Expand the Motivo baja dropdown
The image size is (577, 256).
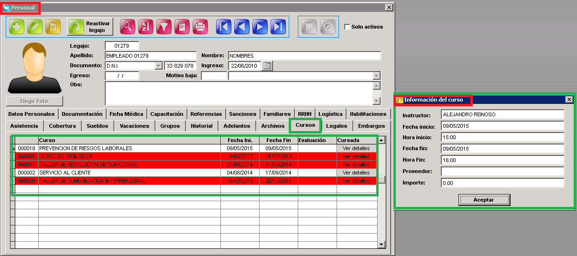377,76
